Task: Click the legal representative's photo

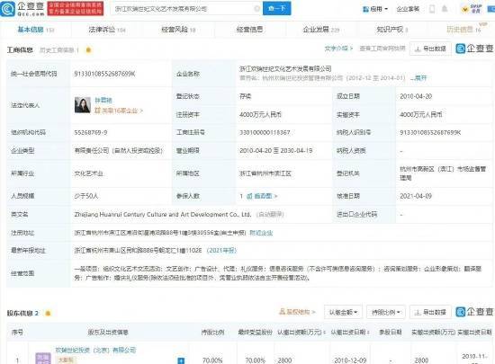Action: click(x=83, y=105)
